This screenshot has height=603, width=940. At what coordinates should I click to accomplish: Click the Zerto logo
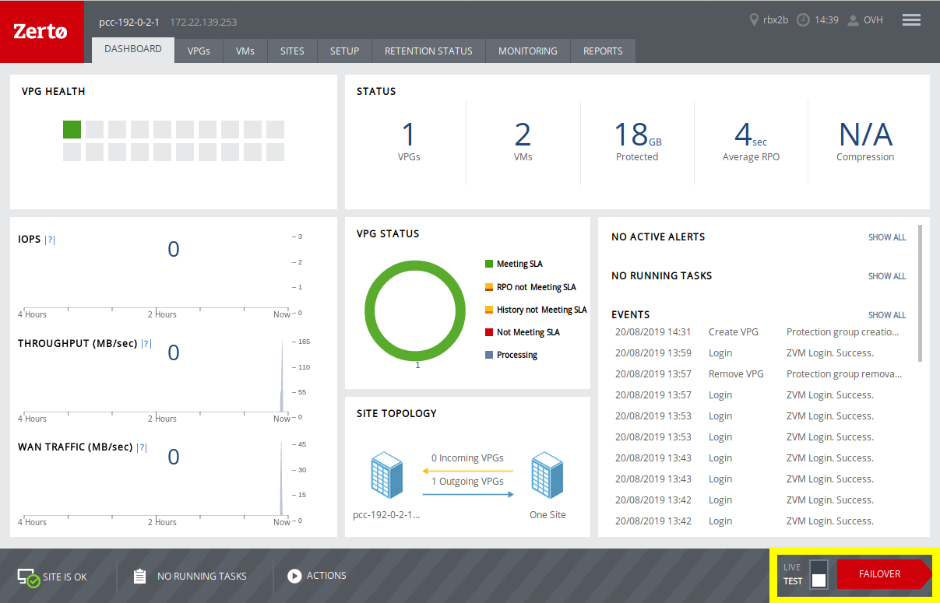click(x=42, y=31)
